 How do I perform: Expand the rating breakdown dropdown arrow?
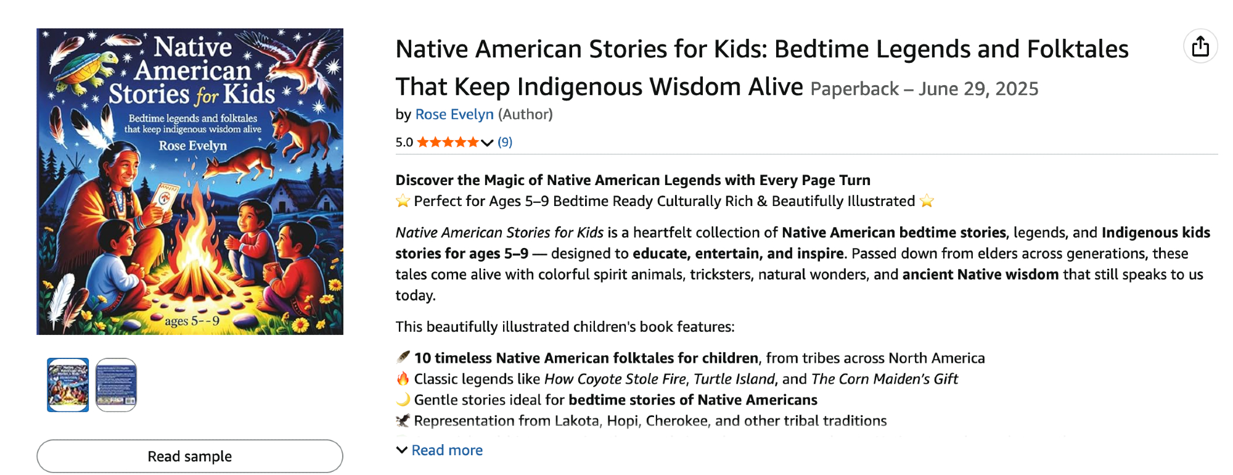[x=487, y=143]
